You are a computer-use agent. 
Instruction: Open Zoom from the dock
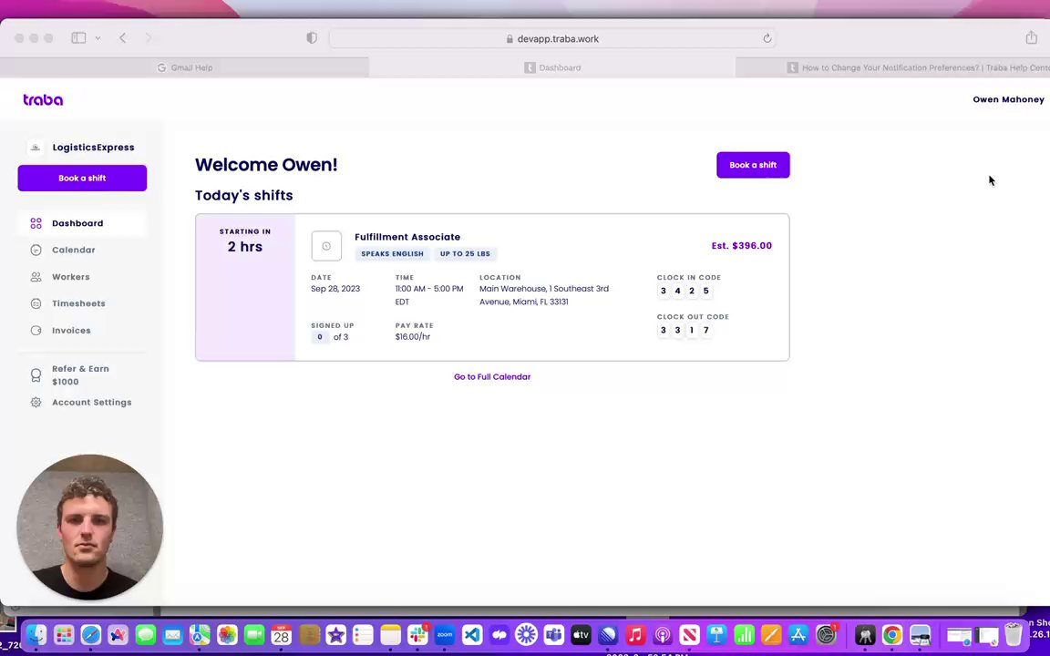pos(445,634)
